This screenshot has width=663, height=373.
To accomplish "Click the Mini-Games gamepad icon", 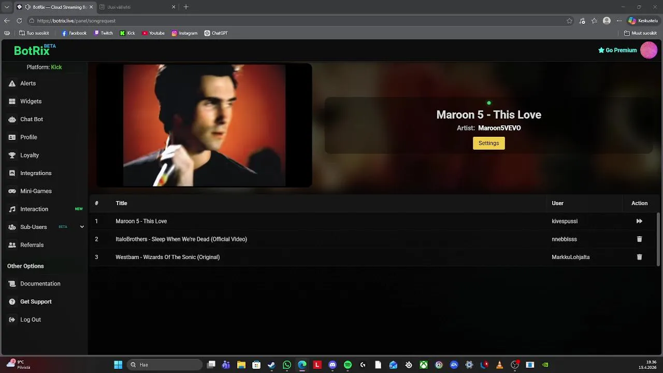I will pyautogui.click(x=12, y=191).
